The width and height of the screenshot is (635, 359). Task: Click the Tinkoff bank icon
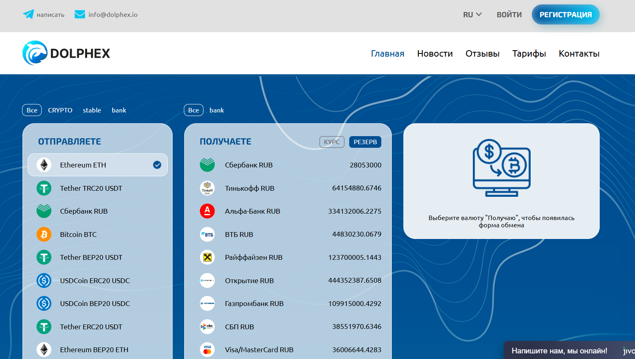tap(207, 188)
